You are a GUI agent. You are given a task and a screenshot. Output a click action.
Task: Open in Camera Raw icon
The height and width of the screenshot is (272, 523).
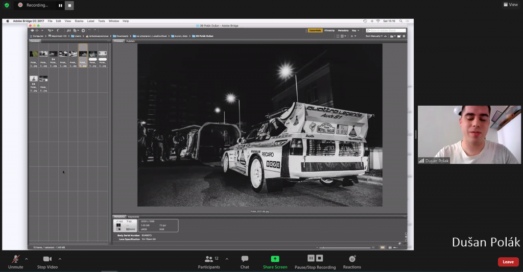tap(83, 30)
